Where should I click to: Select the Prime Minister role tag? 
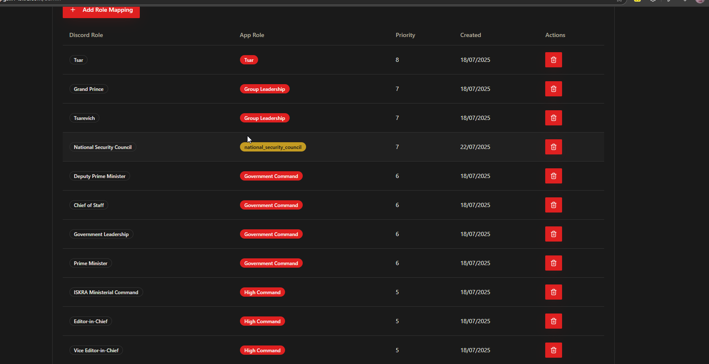[91, 263]
